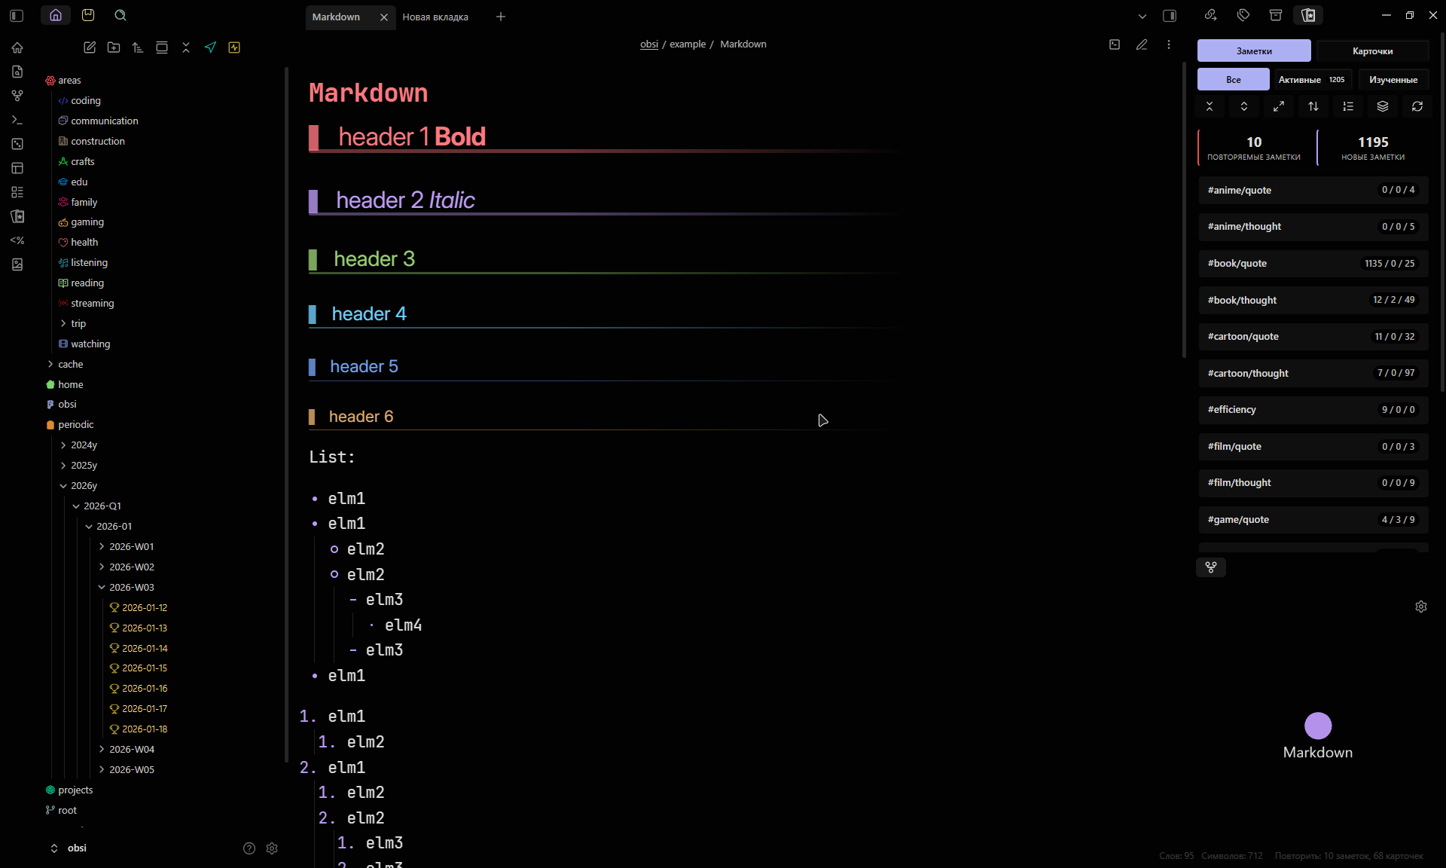Open the archive box panel icon

[x=1276, y=15]
